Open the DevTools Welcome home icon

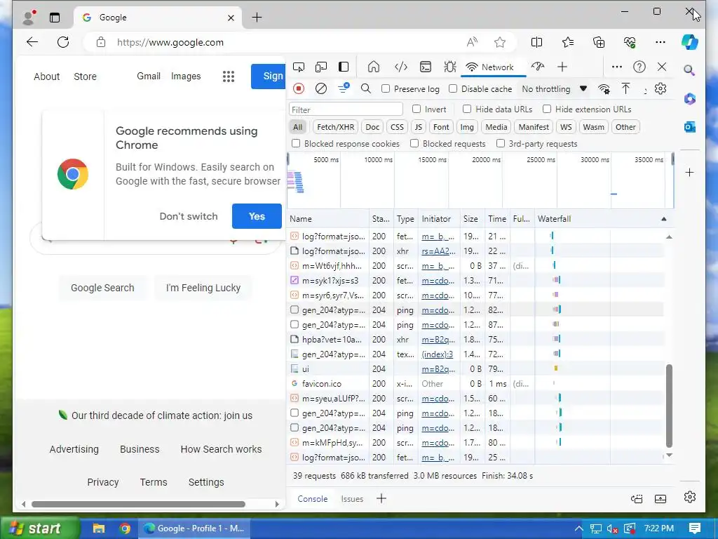(x=374, y=67)
